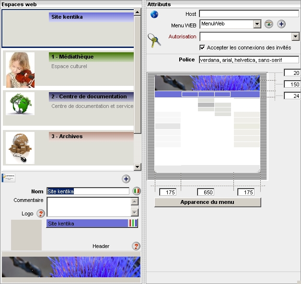Click the header image in layout preview

coord(208,83)
